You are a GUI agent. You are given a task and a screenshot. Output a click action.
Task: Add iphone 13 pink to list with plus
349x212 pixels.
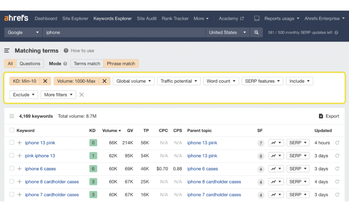click(x=19, y=143)
